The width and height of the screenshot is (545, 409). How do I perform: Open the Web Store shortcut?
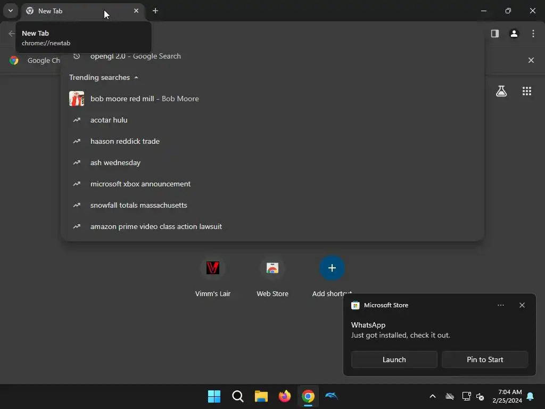[272, 276]
